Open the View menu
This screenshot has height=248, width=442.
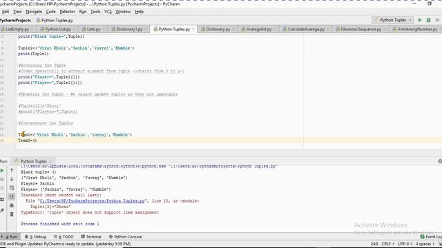click(x=17, y=12)
